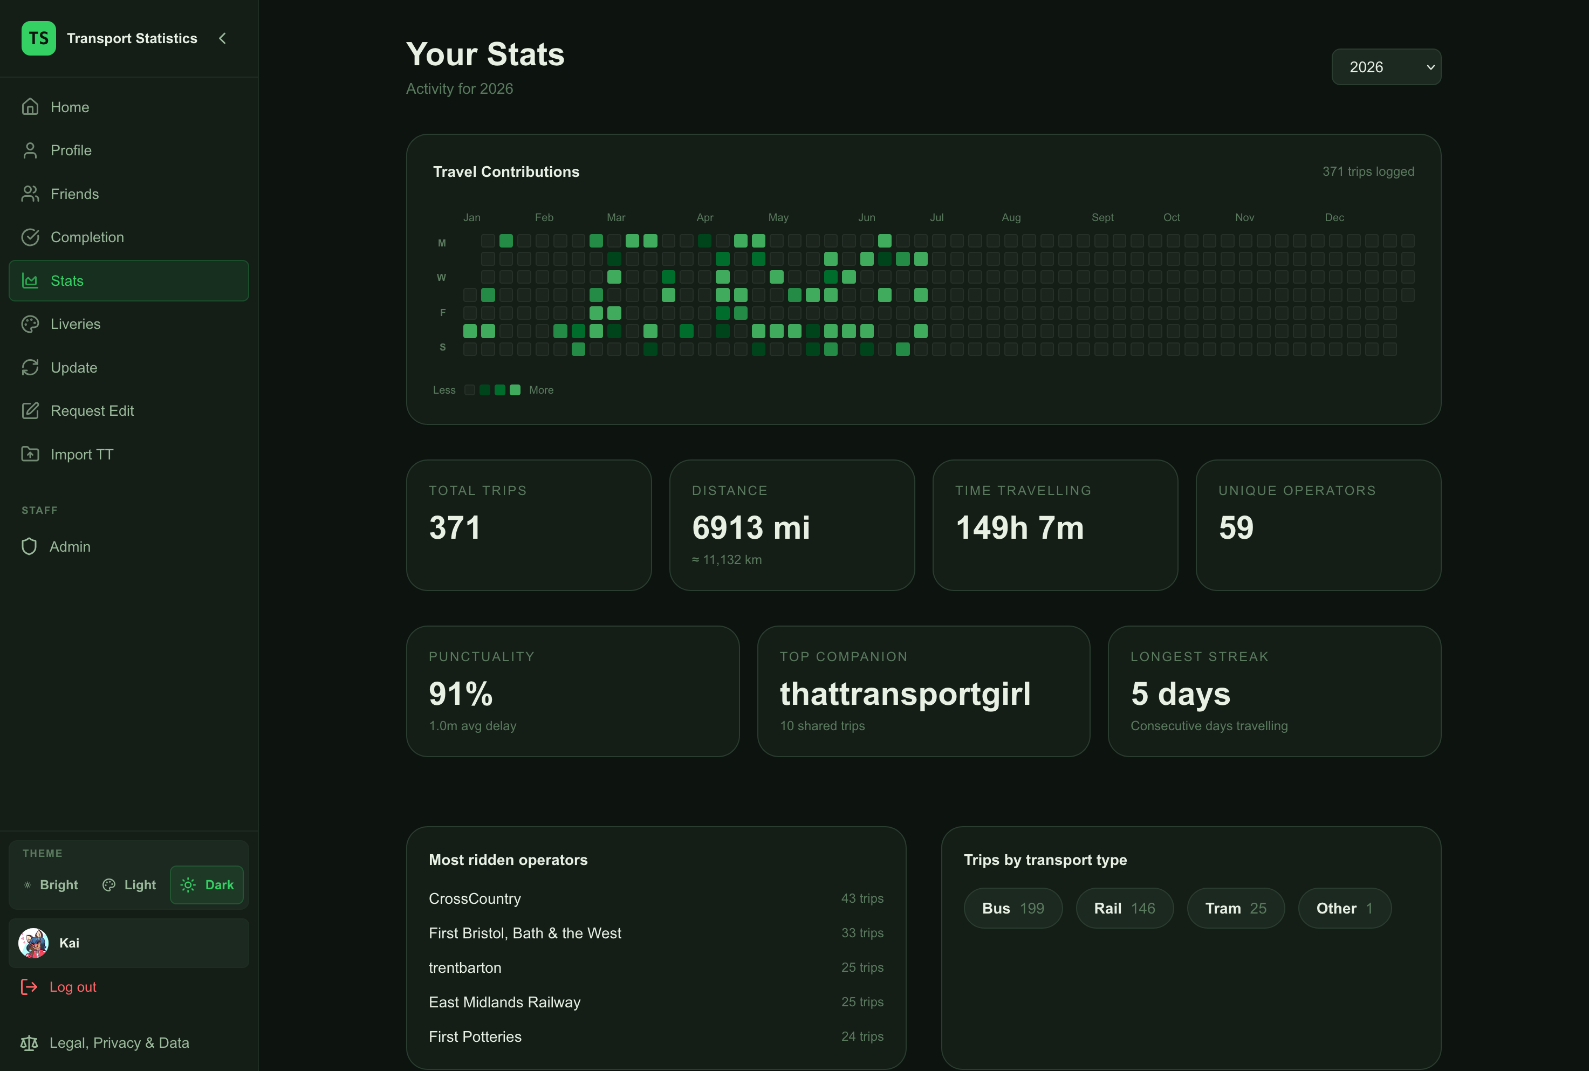
Task: Go to the Profile page
Action: point(128,150)
